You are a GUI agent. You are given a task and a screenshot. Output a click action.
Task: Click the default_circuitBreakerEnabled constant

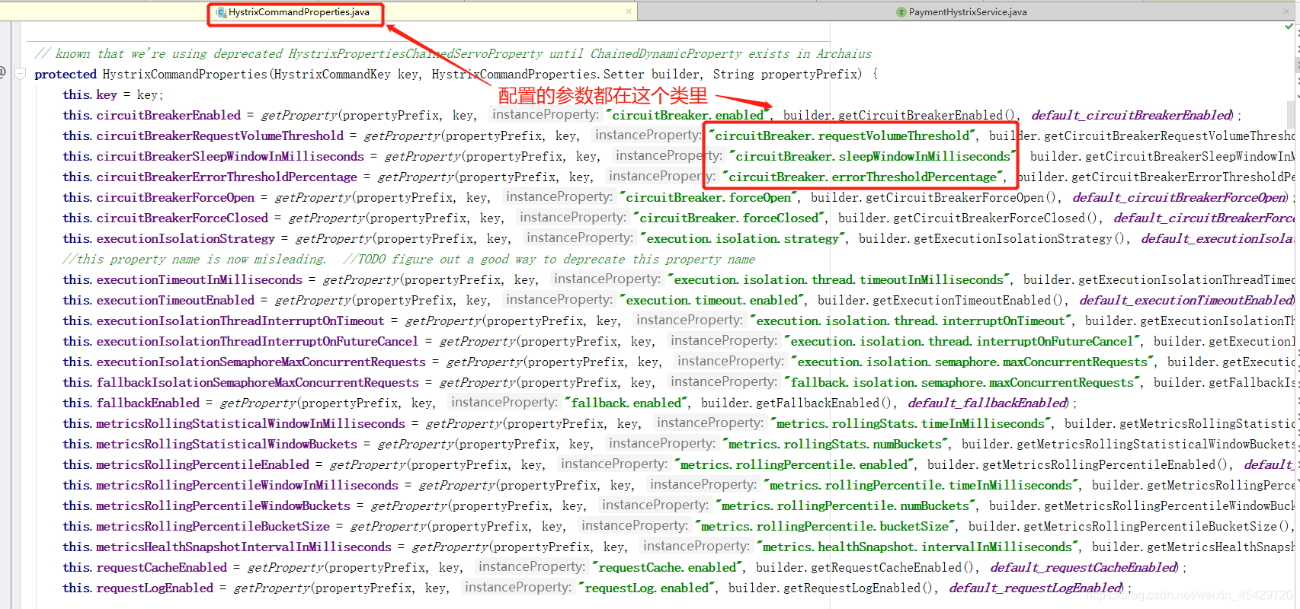pos(1132,115)
